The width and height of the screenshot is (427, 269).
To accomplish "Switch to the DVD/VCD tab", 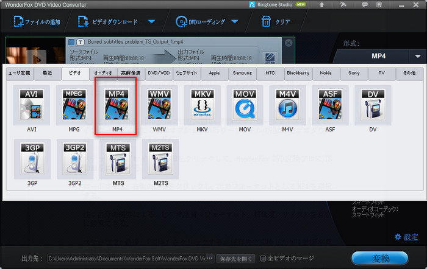I will [159, 74].
